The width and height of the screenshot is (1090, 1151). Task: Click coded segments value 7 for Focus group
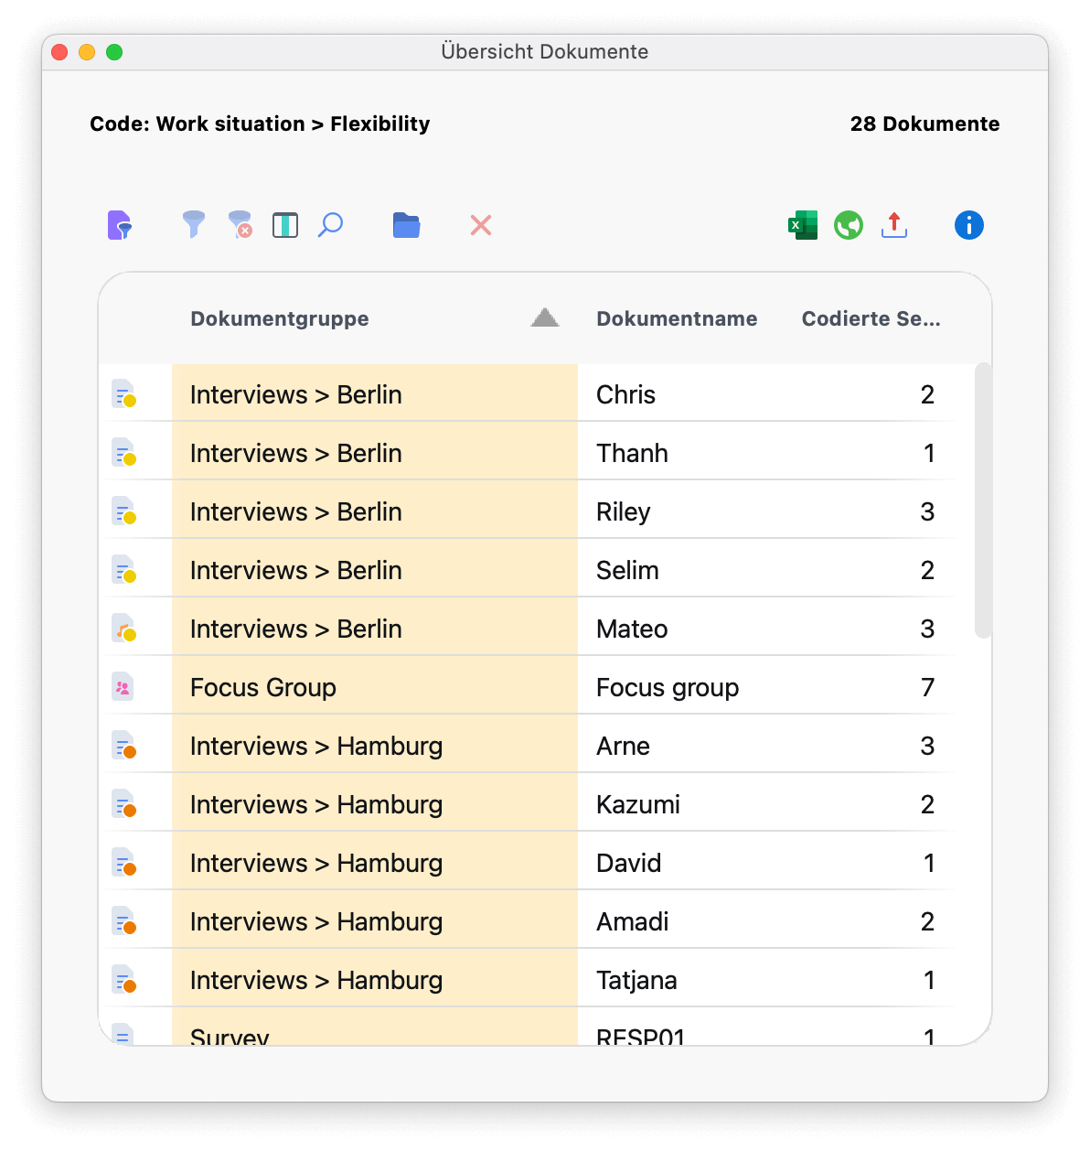point(927,687)
